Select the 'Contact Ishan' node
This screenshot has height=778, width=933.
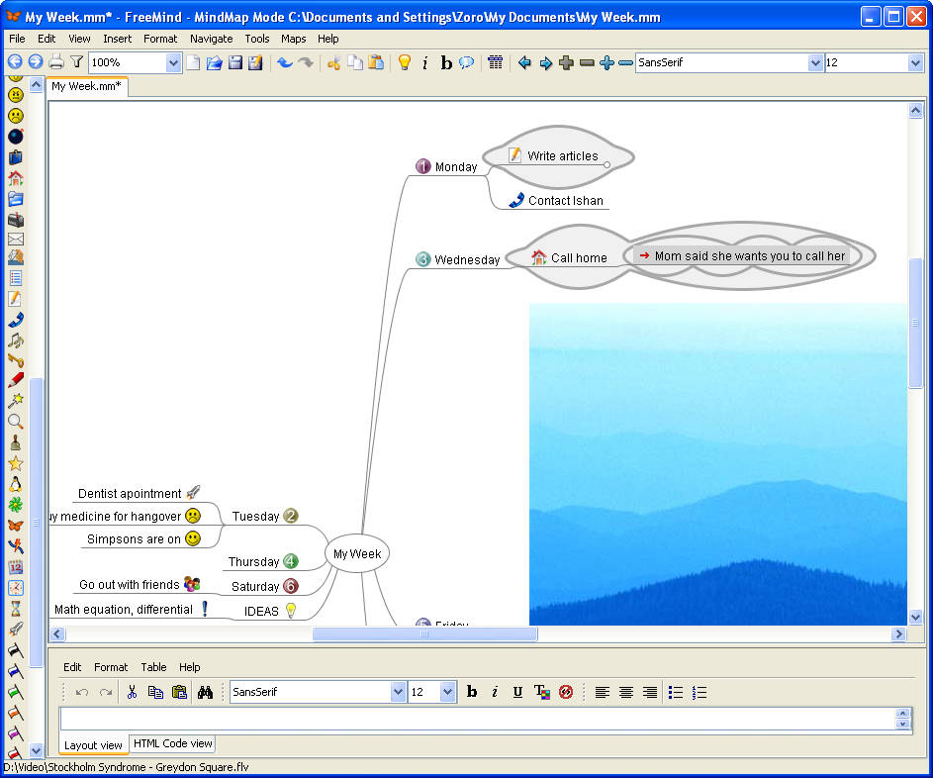(x=564, y=200)
